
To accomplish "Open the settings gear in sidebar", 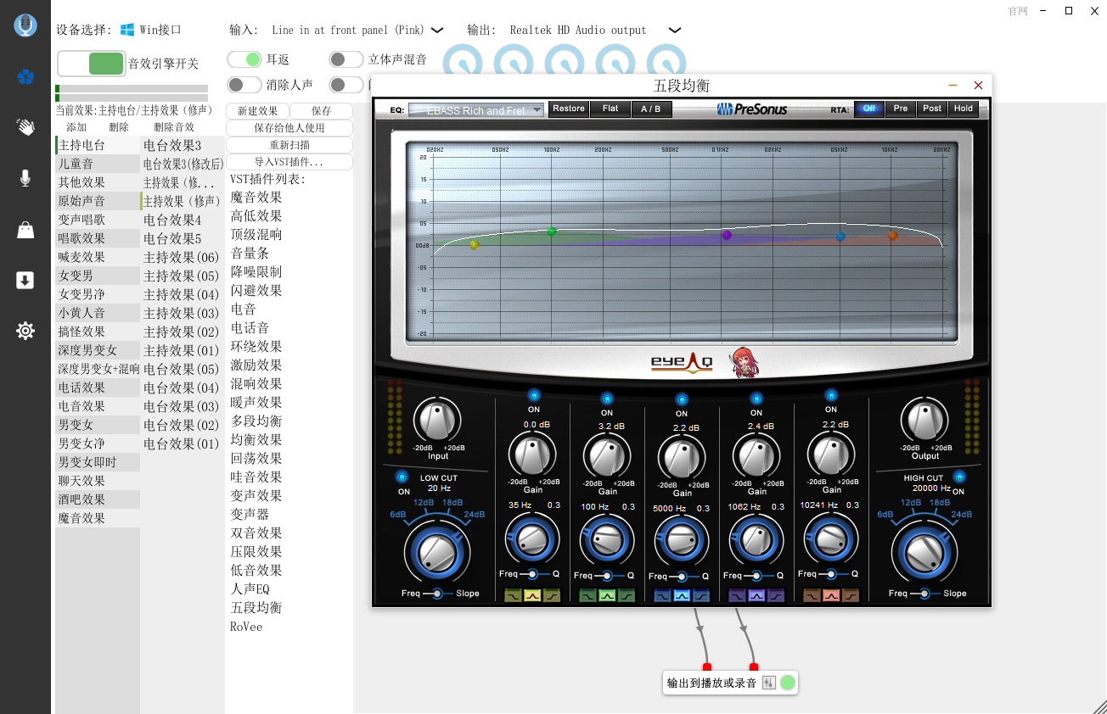I will click(25, 331).
